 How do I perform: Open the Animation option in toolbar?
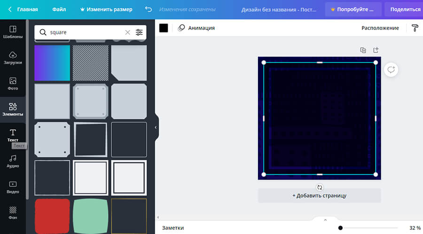coord(196,28)
